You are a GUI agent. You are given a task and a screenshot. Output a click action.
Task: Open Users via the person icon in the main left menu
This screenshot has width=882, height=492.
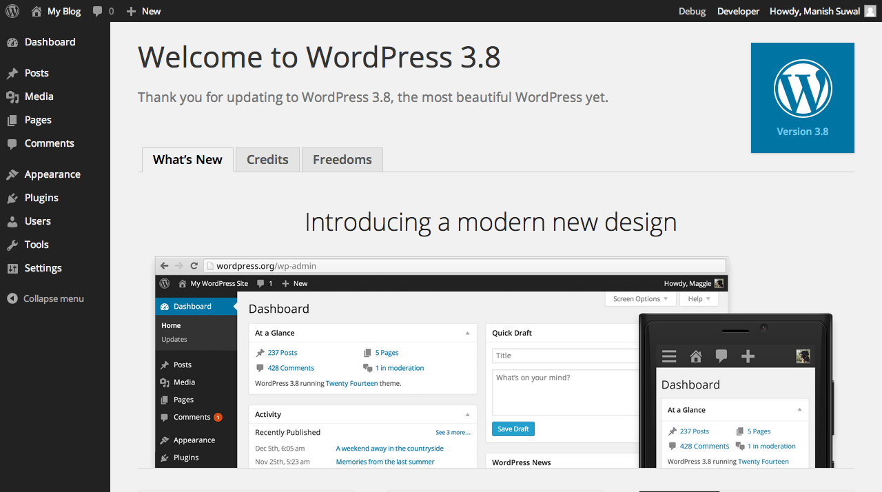click(12, 221)
